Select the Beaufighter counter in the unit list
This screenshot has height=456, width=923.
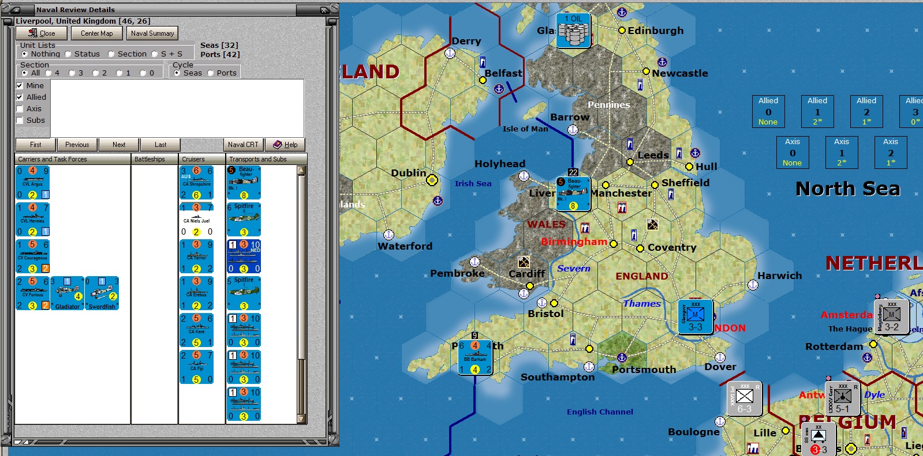tap(244, 183)
